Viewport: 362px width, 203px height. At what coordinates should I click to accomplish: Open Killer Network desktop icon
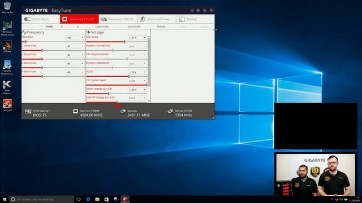(7, 87)
